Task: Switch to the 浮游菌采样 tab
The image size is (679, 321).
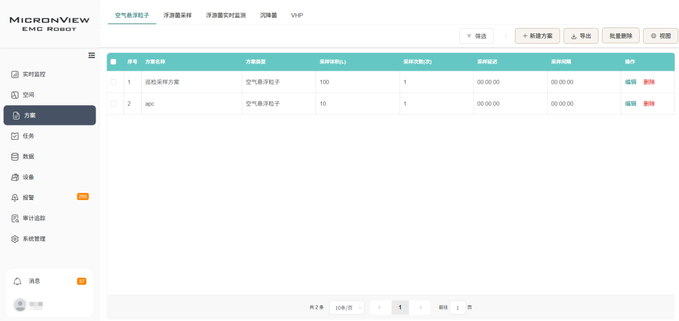Action: pos(177,15)
